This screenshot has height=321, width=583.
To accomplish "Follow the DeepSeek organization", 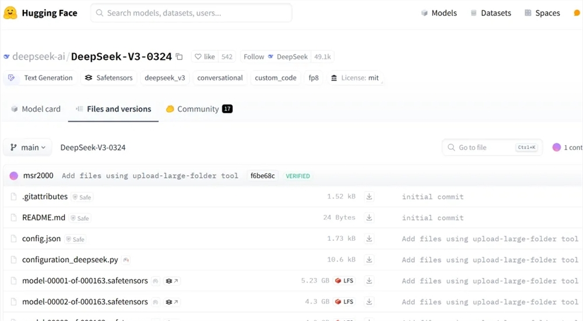I will coord(276,57).
